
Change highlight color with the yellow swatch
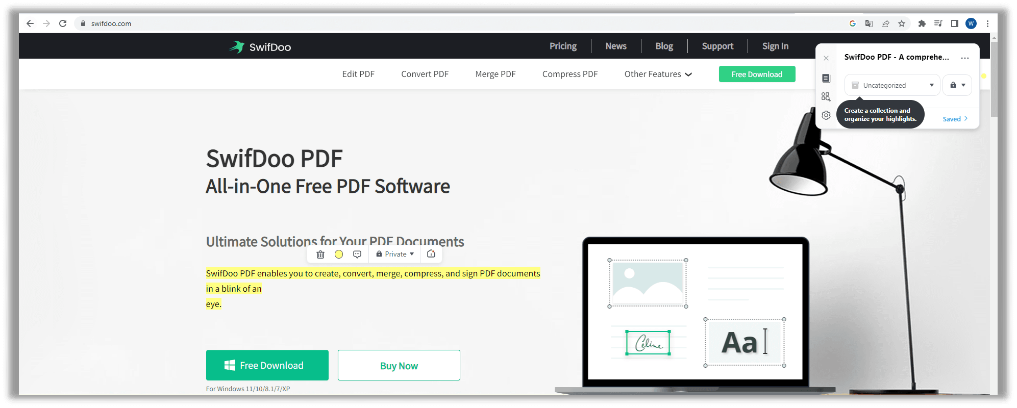coord(339,254)
